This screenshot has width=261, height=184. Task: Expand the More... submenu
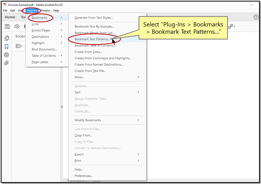coord(107,77)
